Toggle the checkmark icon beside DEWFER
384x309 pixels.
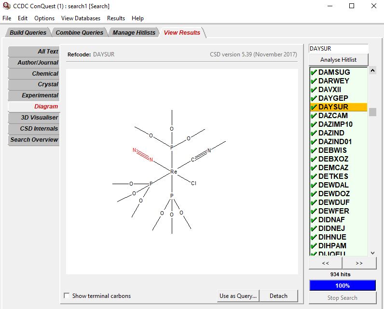pyautogui.click(x=314, y=211)
